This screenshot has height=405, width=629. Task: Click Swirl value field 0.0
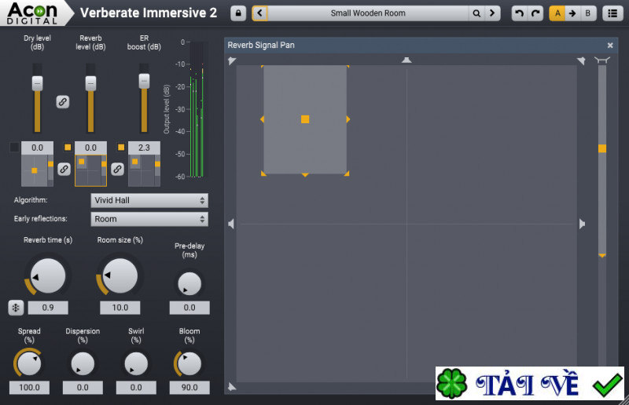(x=136, y=388)
